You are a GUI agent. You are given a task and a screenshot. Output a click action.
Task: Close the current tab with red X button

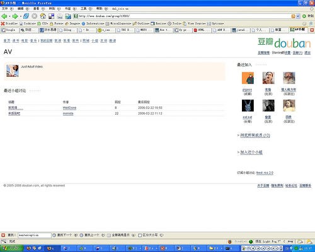click(x=312, y=30)
